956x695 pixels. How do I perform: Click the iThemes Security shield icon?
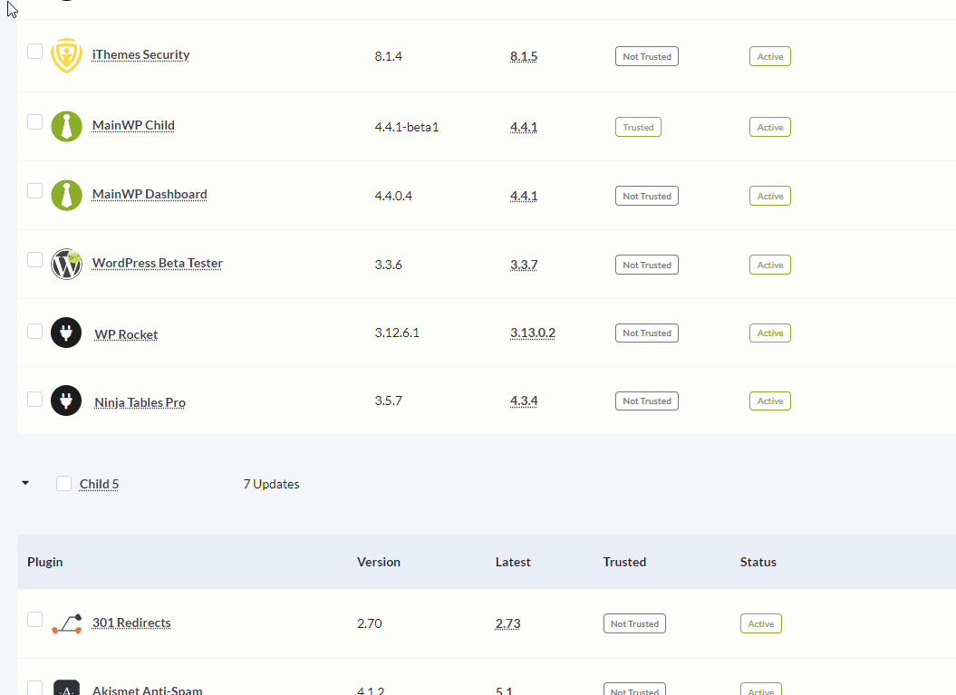pyautogui.click(x=66, y=55)
